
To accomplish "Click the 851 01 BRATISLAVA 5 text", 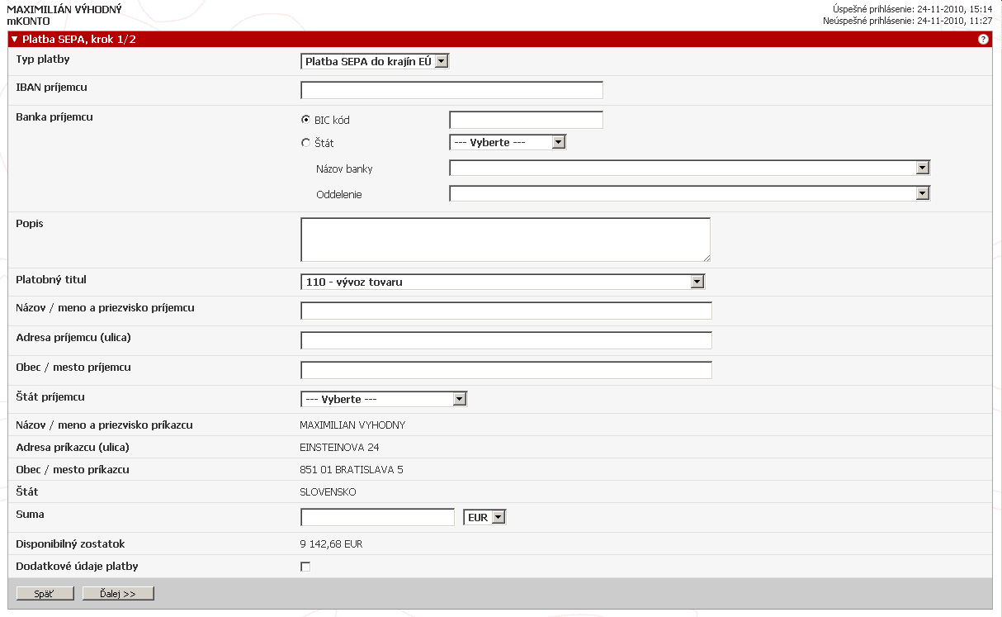I will pyautogui.click(x=352, y=470).
